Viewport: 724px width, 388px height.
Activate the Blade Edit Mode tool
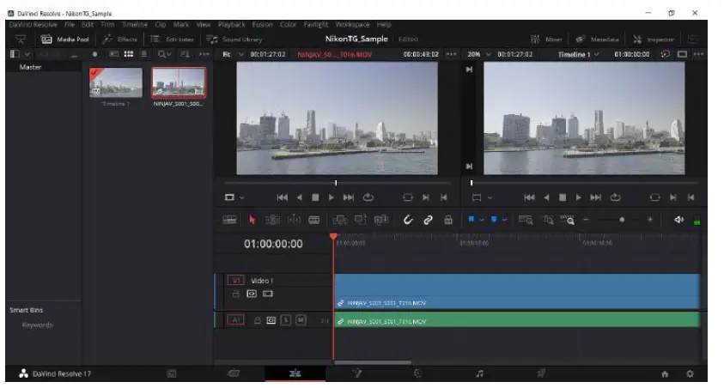point(314,220)
